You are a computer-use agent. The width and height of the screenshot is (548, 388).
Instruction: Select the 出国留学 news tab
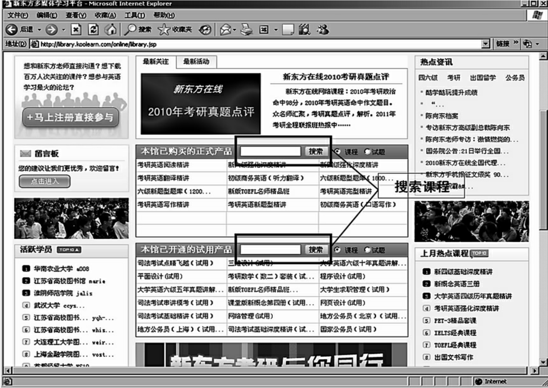click(483, 78)
